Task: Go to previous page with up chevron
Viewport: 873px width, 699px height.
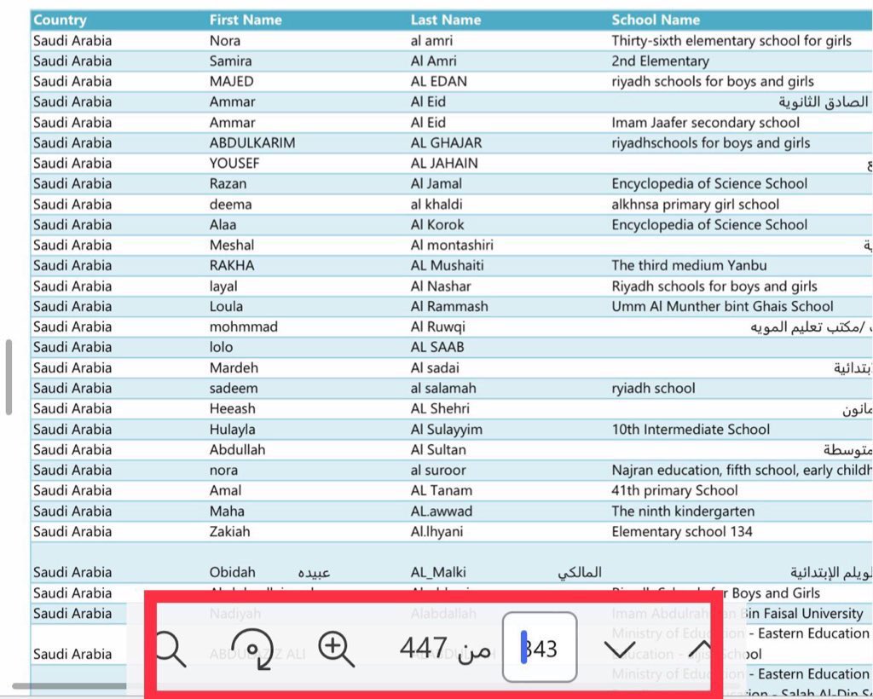Action: coord(701,649)
